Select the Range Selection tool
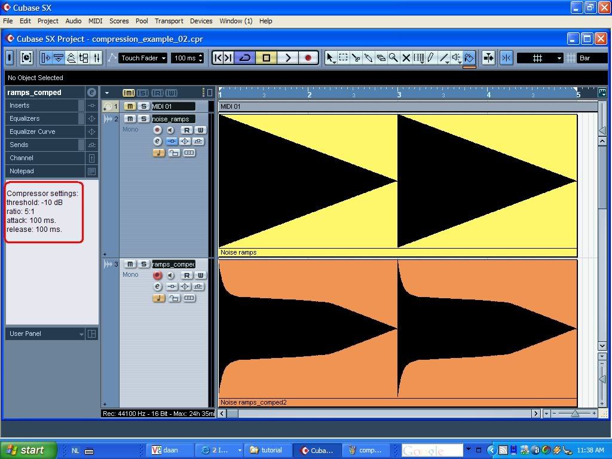The width and height of the screenshot is (612, 459). 343,58
